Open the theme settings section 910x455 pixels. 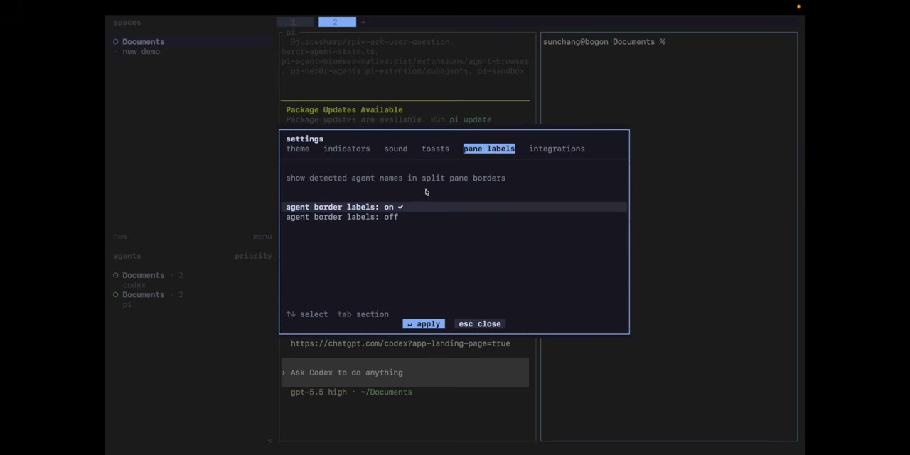pyautogui.click(x=298, y=149)
